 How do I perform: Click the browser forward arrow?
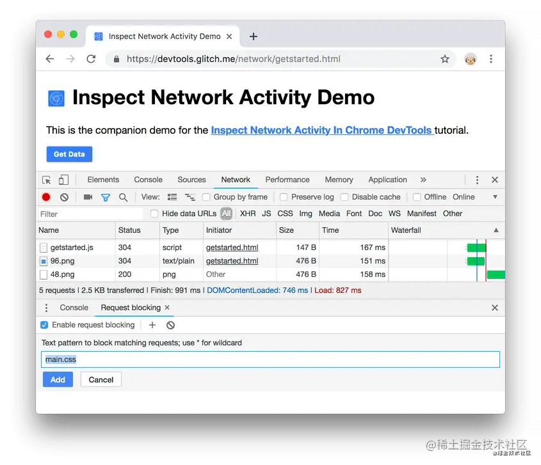click(x=70, y=59)
